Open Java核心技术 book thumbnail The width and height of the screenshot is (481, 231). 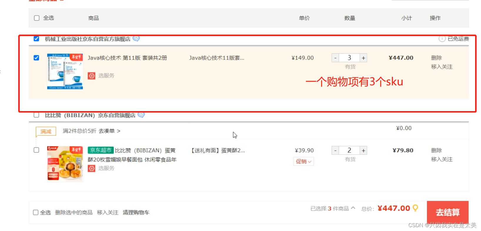pyautogui.click(x=65, y=71)
